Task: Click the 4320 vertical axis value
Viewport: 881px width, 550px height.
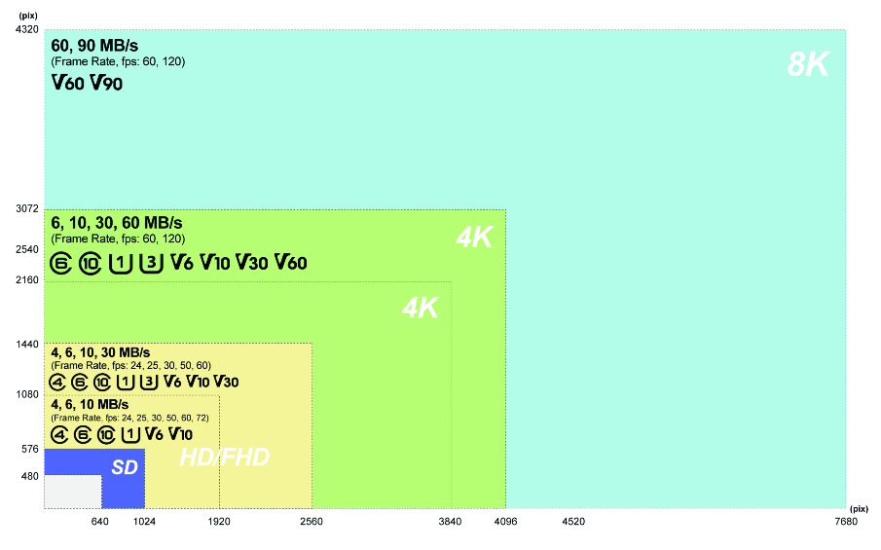Action: [27, 29]
